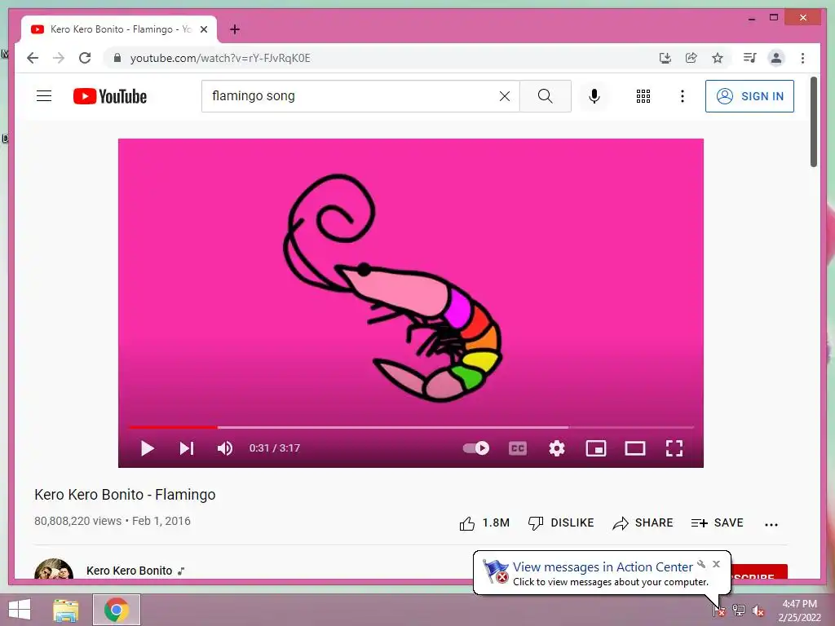This screenshot has width=835, height=626.
Task: Click the padlock site info icon
Action: (117, 58)
